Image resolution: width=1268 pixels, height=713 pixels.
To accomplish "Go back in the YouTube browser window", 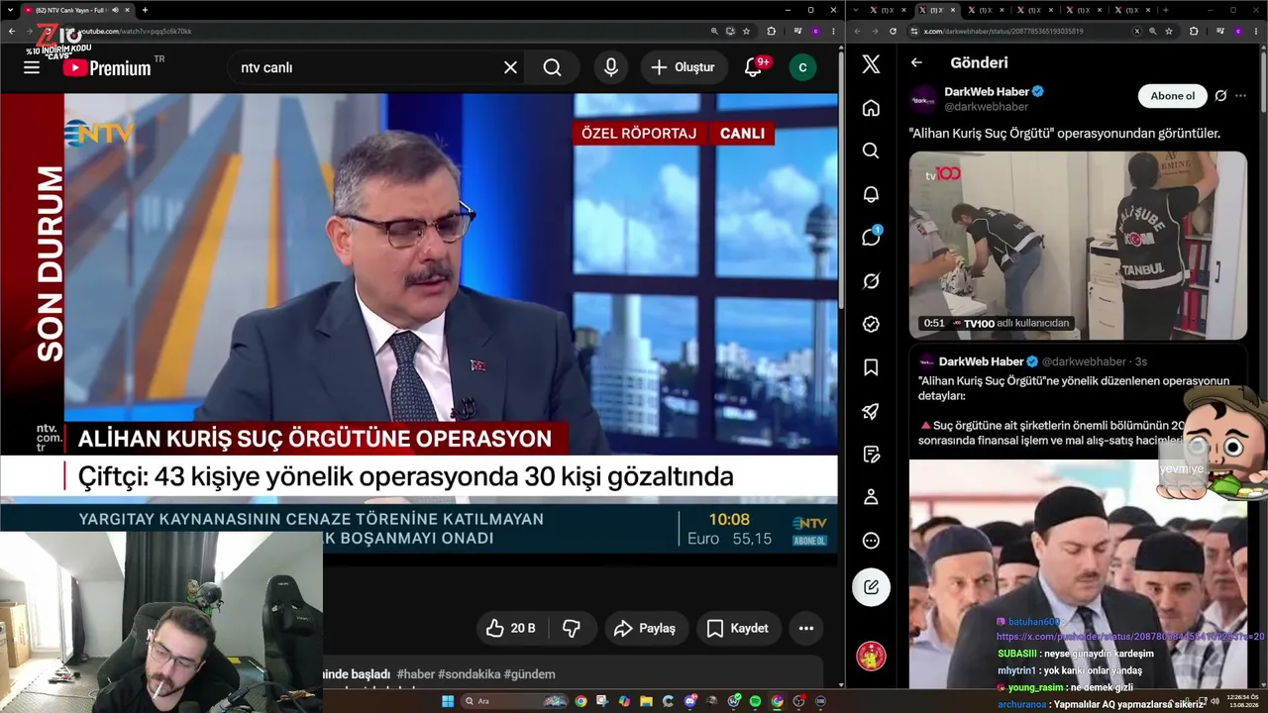I will pyautogui.click(x=12, y=31).
